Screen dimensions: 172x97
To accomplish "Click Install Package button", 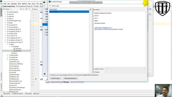I will 55,78.
